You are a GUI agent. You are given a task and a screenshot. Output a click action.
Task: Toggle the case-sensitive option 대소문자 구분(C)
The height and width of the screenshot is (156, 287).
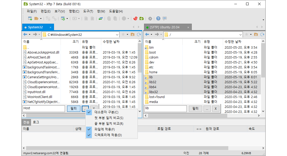coord(111,112)
